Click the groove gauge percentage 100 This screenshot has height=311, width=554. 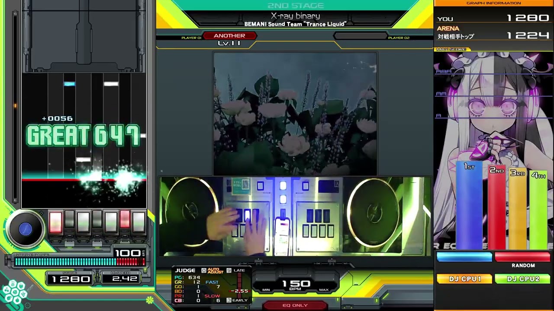[x=128, y=253]
